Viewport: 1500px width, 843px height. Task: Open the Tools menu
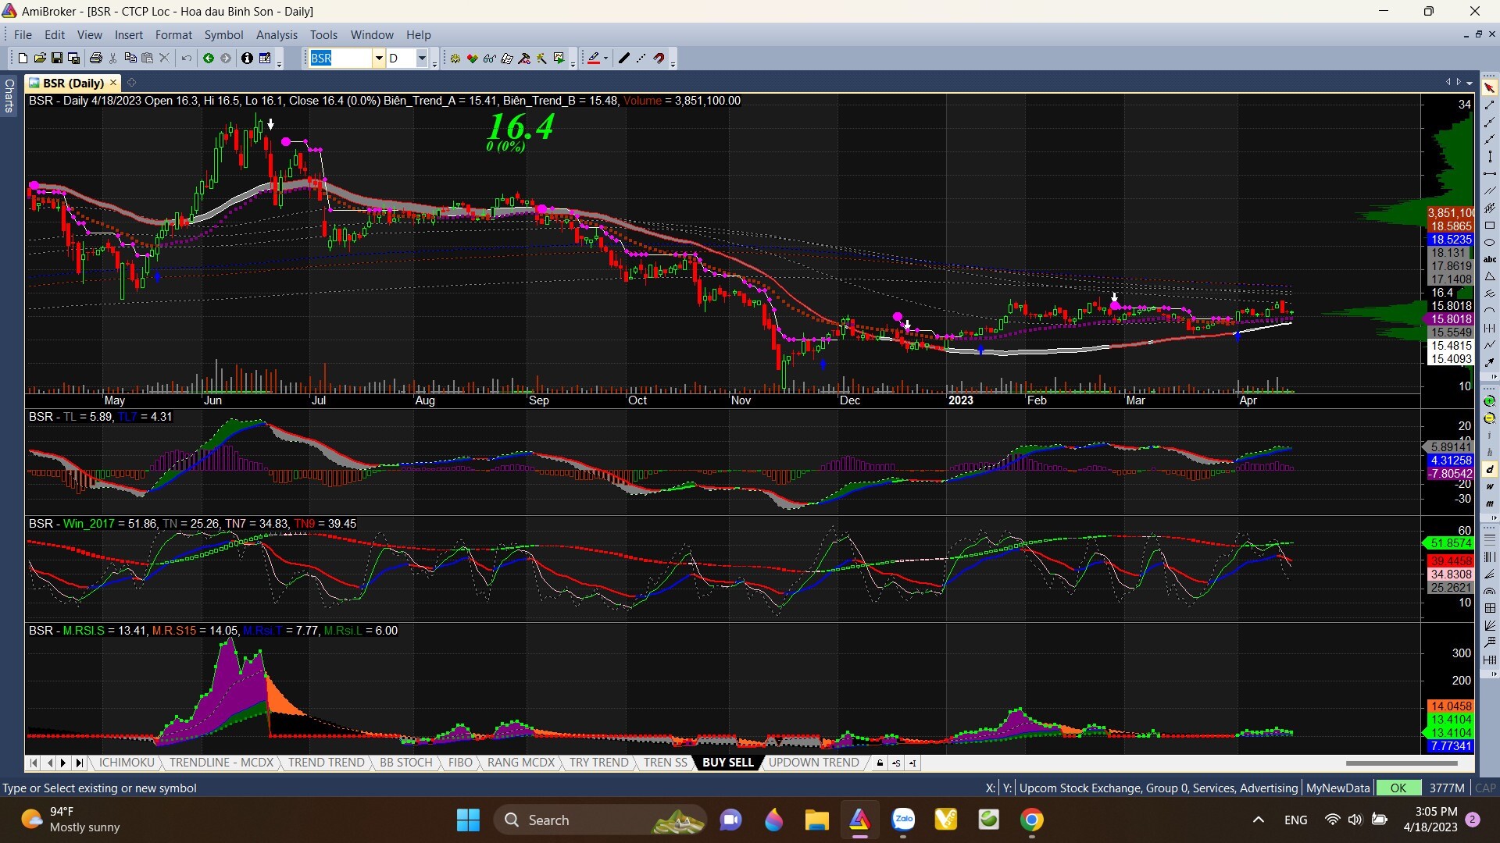(323, 35)
